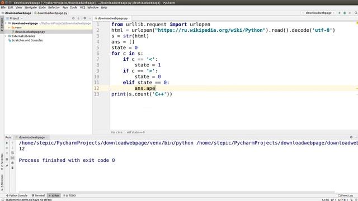Open the TODO tool window
This screenshot has height=201, width=358.
69,195
